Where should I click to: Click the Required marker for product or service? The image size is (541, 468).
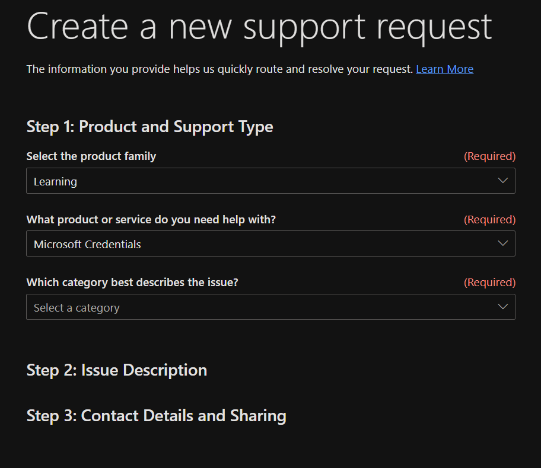click(x=489, y=220)
